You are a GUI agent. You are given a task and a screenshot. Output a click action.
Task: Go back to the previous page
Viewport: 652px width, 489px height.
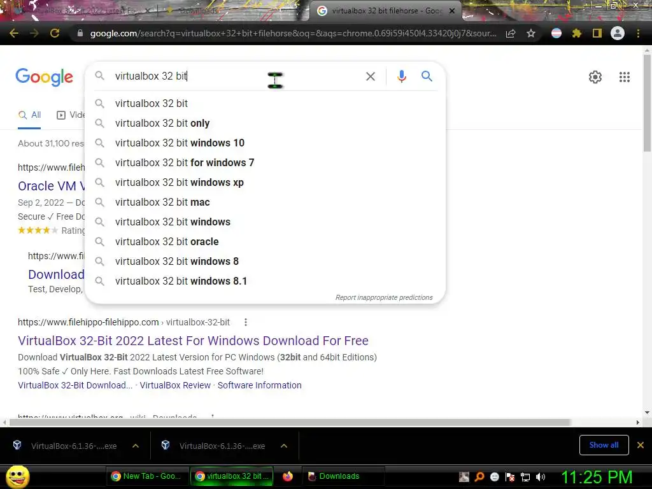(14, 33)
